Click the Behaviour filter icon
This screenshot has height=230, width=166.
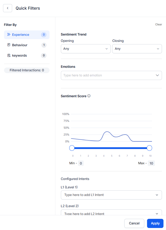click(9, 45)
